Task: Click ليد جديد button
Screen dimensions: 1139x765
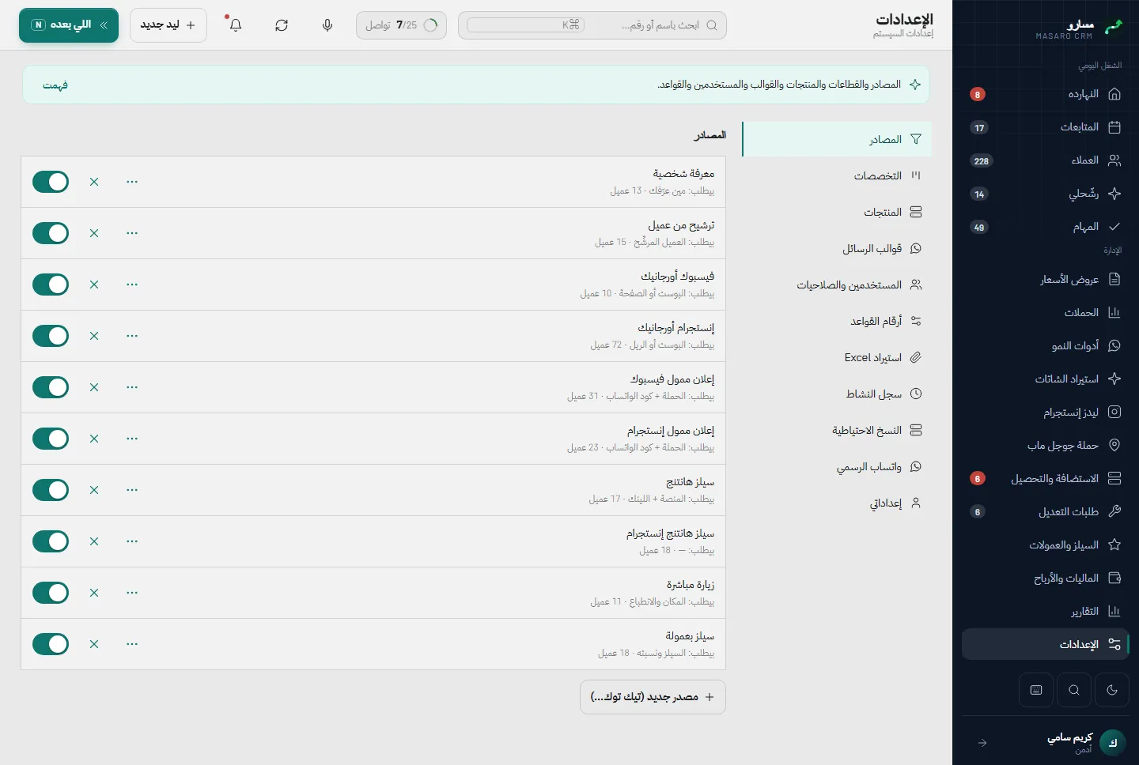Action: (168, 25)
